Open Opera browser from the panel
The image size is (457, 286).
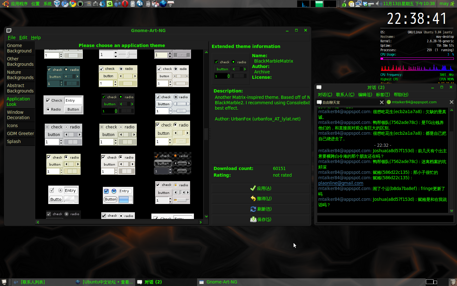pyautogui.click(x=125, y=4)
